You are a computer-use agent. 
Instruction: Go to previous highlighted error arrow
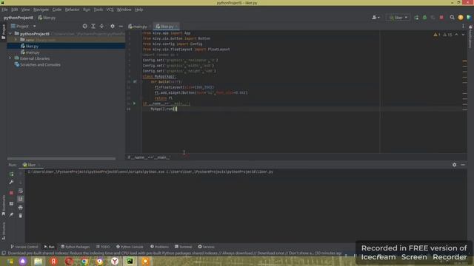(x=456, y=35)
